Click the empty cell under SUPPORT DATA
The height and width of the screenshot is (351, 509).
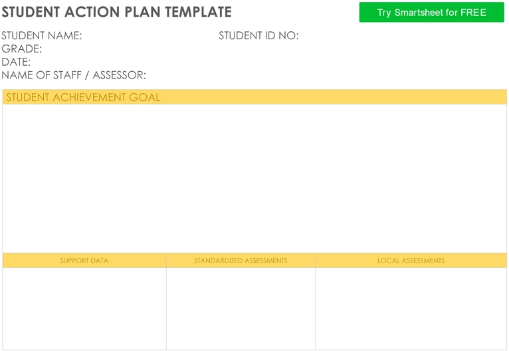84,308
